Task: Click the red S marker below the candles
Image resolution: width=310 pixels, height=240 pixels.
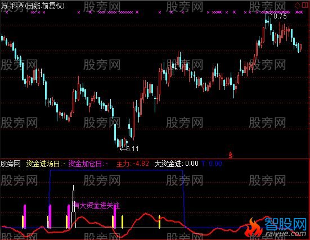Action: pos(231,155)
